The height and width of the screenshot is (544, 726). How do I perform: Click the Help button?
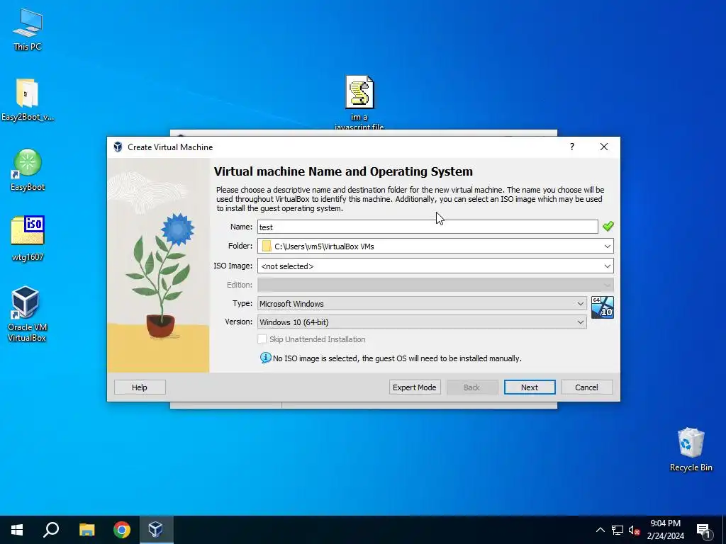(140, 387)
